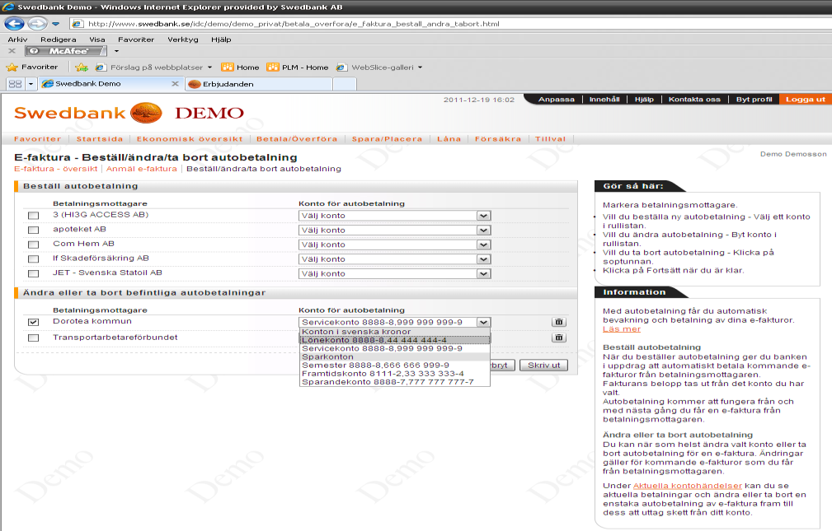Check the 3 (HI3G ACCESS AB) checkbox

click(34, 216)
